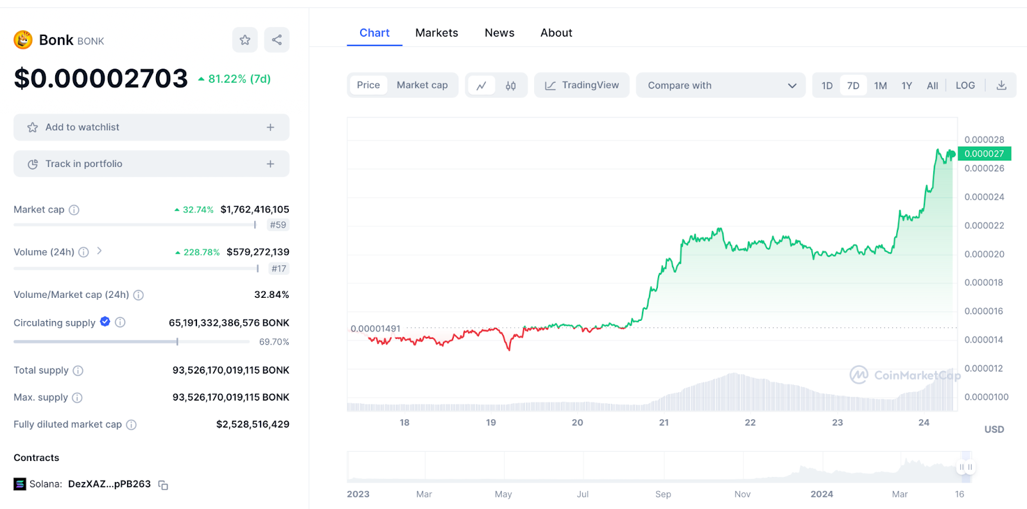Open Volume (24h) info icon
1027x509 pixels.
click(x=83, y=252)
